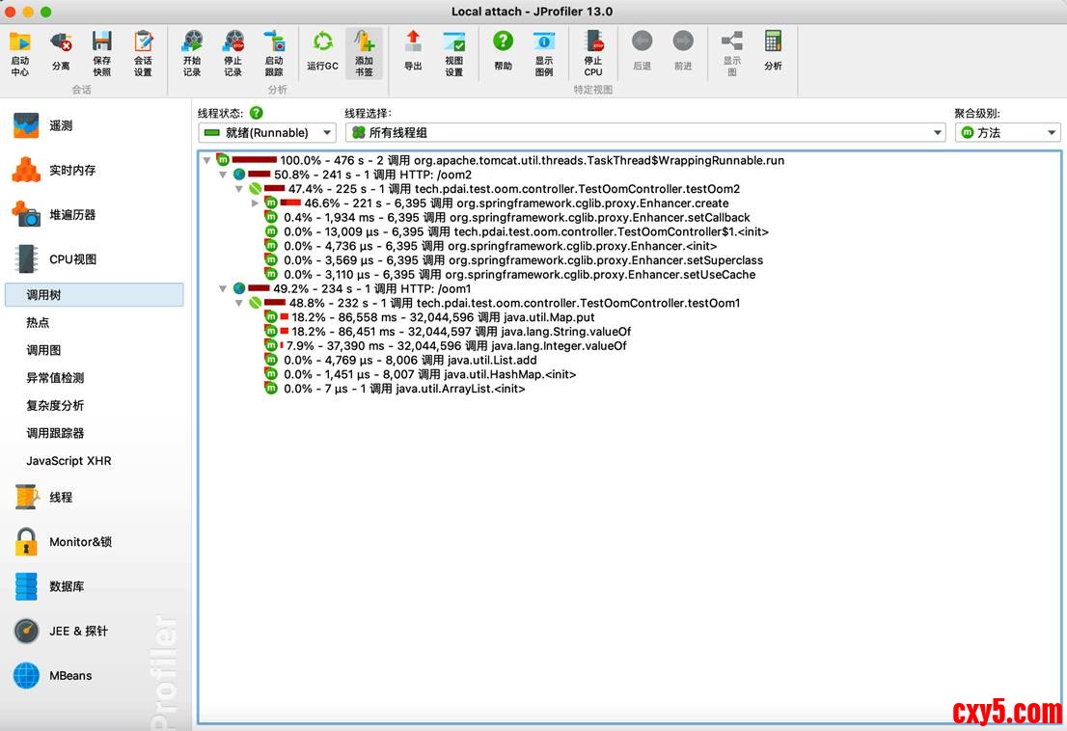Click the 启动中心 toolbar icon

point(20,52)
